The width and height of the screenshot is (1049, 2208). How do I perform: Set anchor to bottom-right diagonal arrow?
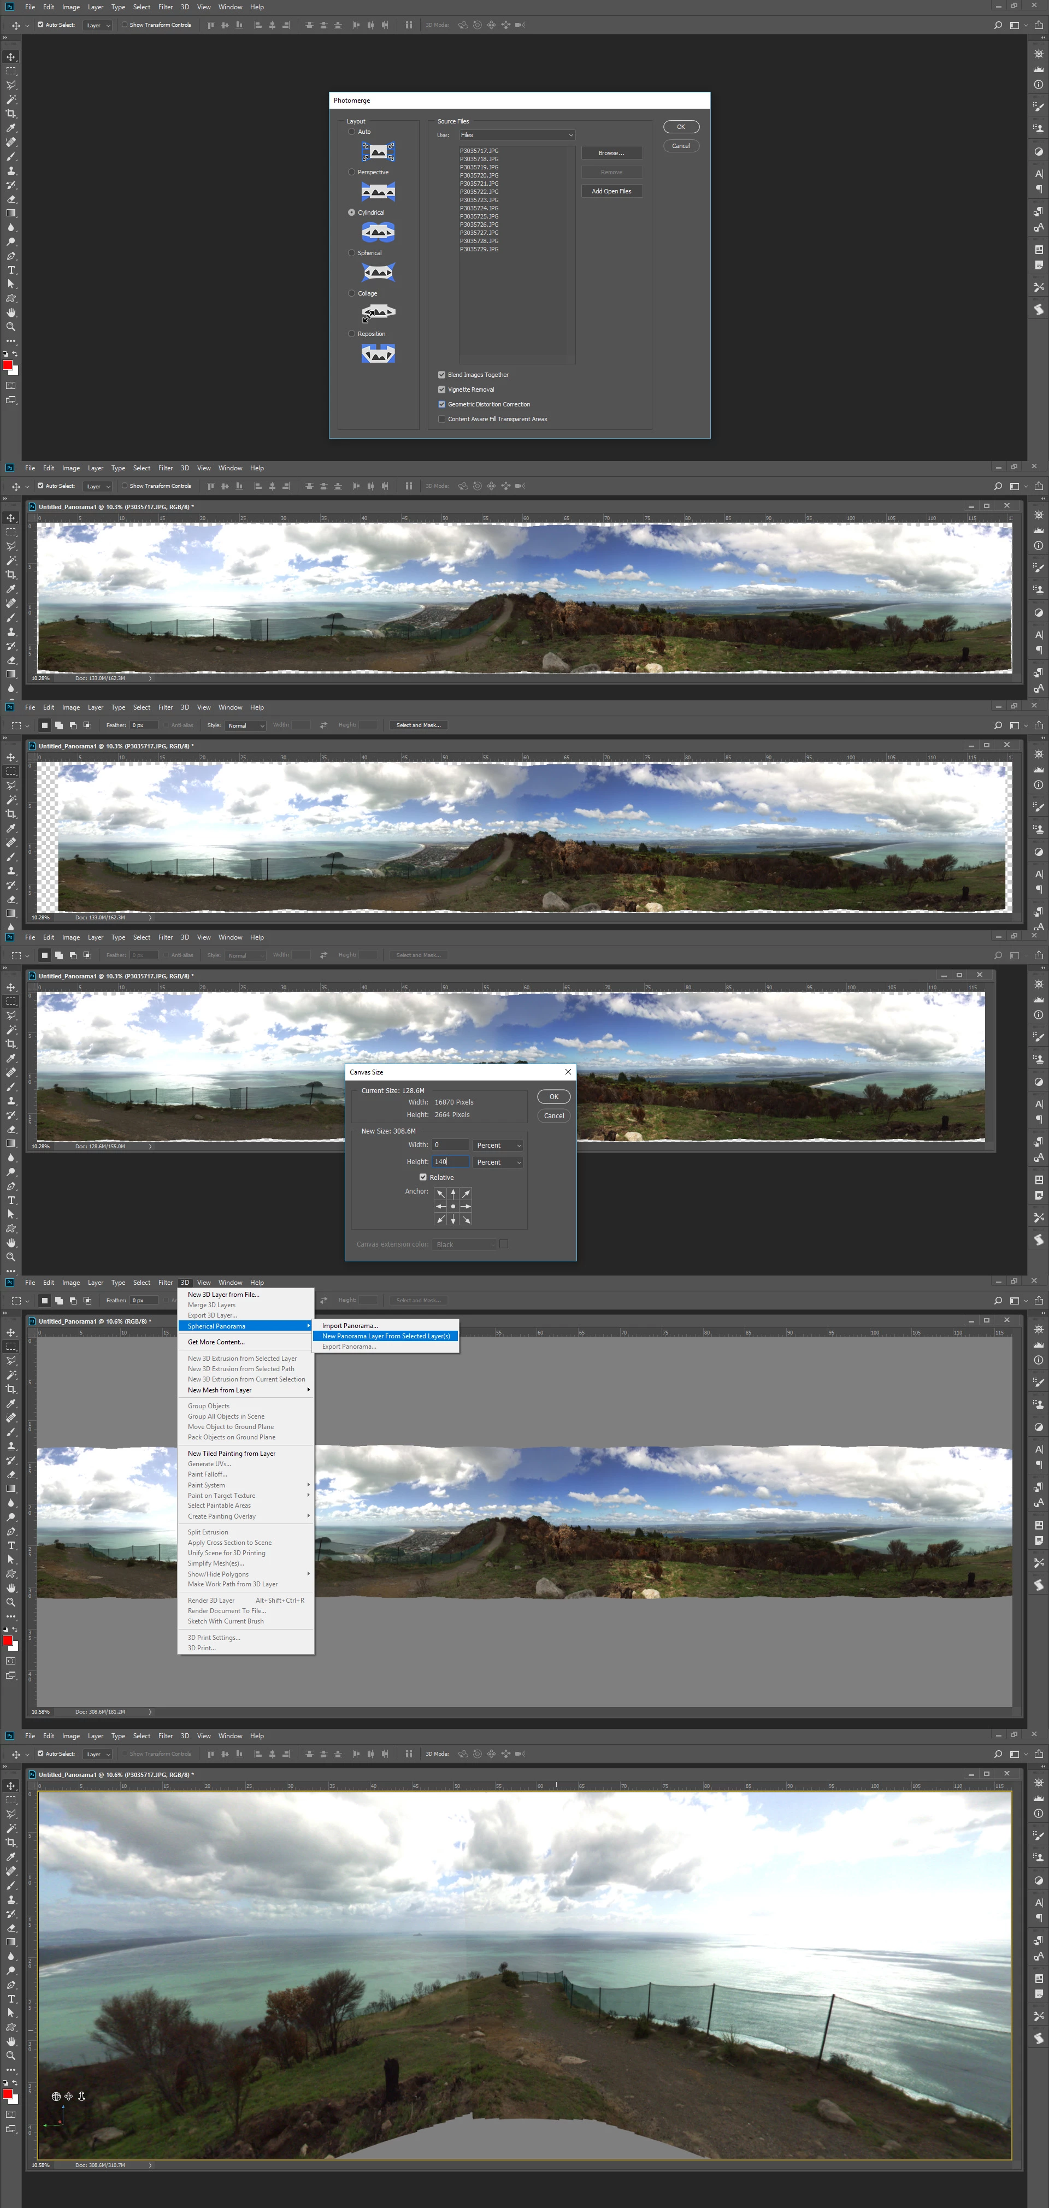pos(466,1219)
